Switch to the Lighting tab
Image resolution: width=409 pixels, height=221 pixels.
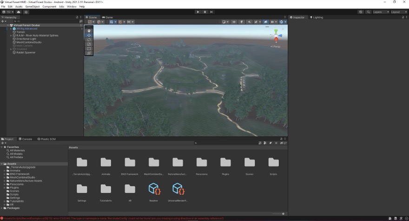(x=317, y=17)
